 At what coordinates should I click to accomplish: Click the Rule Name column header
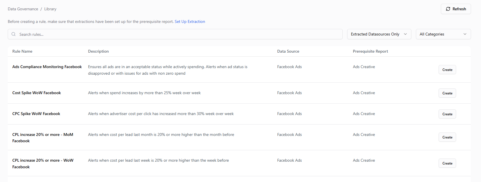click(x=22, y=51)
